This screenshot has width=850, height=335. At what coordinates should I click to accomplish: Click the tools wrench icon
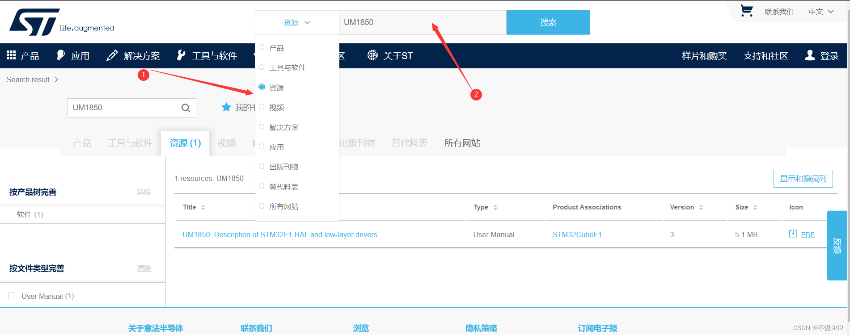(x=181, y=55)
